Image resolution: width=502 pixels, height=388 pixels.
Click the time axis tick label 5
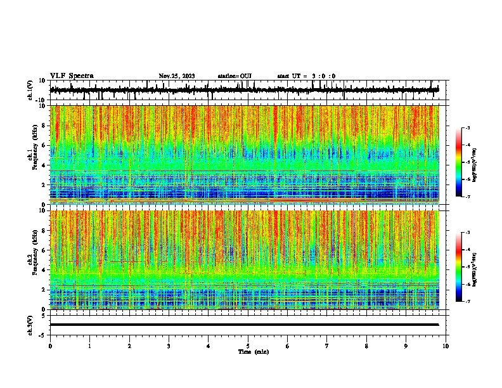(248, 346)
